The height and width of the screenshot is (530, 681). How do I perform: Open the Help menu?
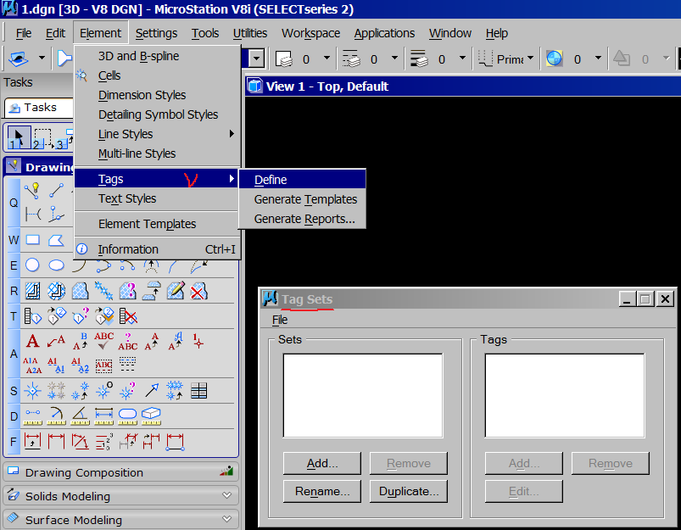[x=496, y=33]
